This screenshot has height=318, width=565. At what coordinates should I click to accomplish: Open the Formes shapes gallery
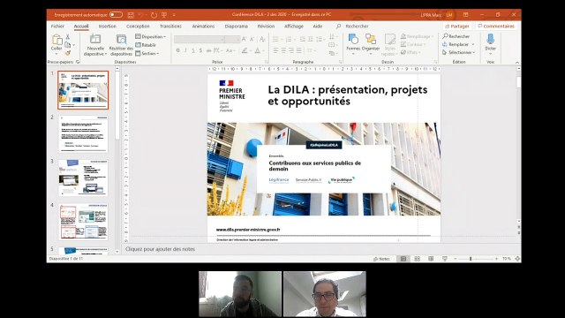coord(353,43)
